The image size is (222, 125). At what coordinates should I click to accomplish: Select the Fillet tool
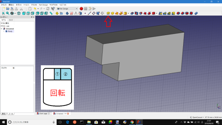178,13
